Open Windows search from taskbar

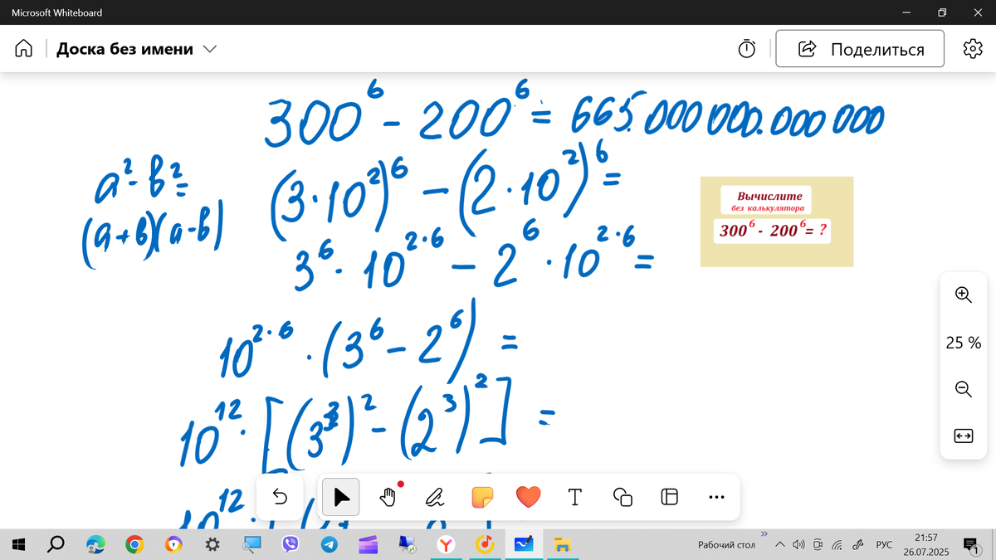[x=56, y=544]
